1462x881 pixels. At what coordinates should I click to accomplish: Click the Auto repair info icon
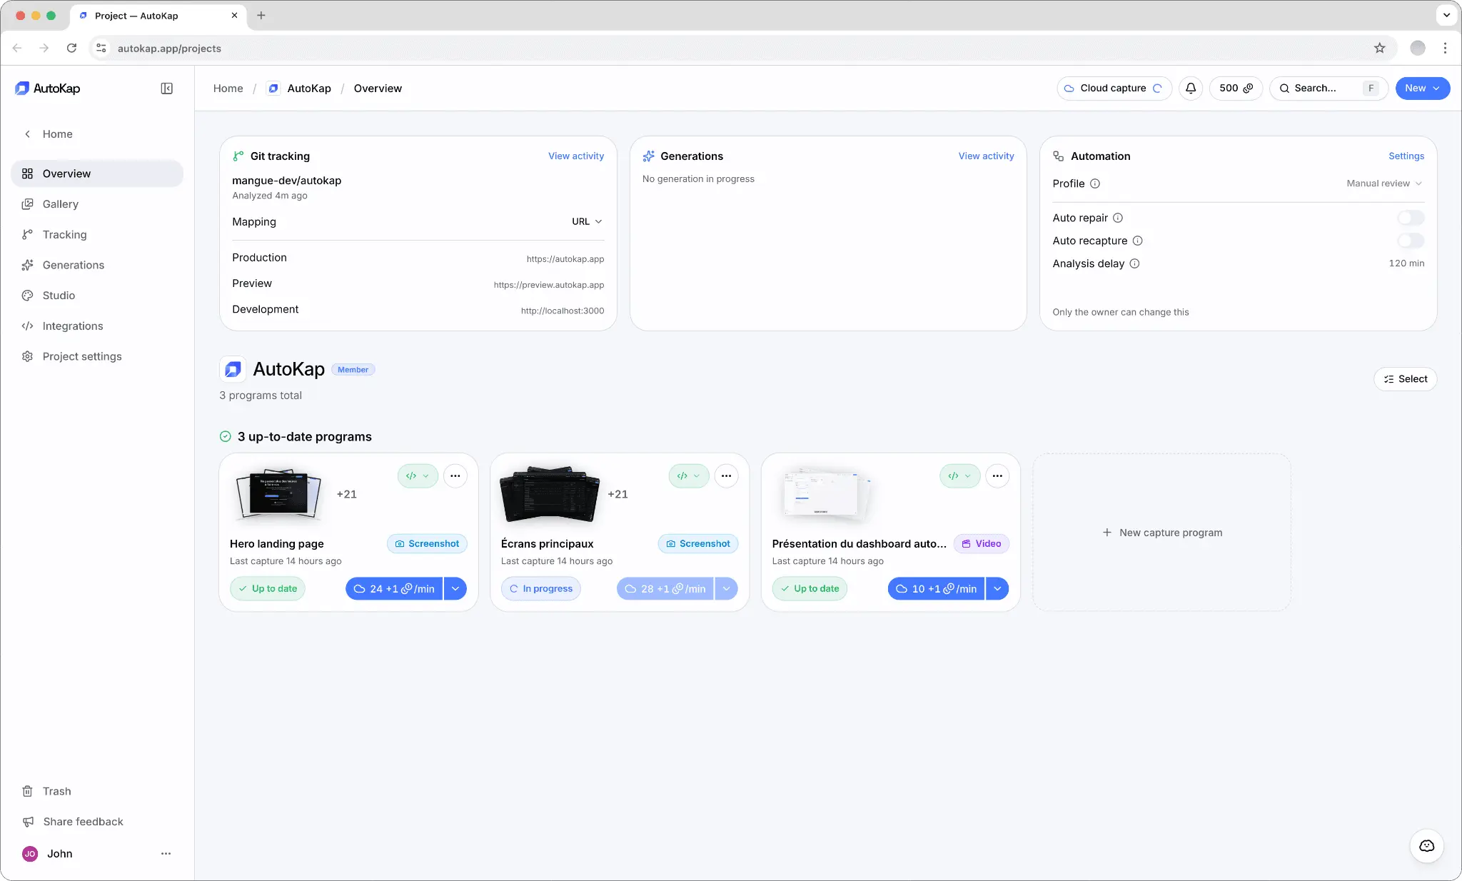pos(1118,218)
